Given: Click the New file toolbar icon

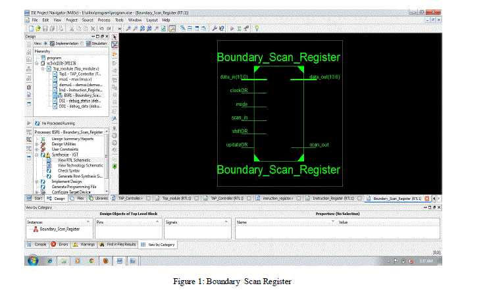Looking at the screenshot, I should pyautogui.click(x=30, y=28).
